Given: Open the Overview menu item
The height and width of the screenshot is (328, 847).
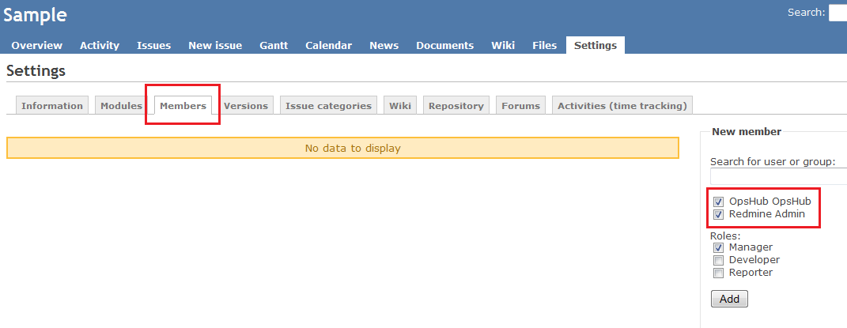Looking at the screenshot, I should [36, 45].
